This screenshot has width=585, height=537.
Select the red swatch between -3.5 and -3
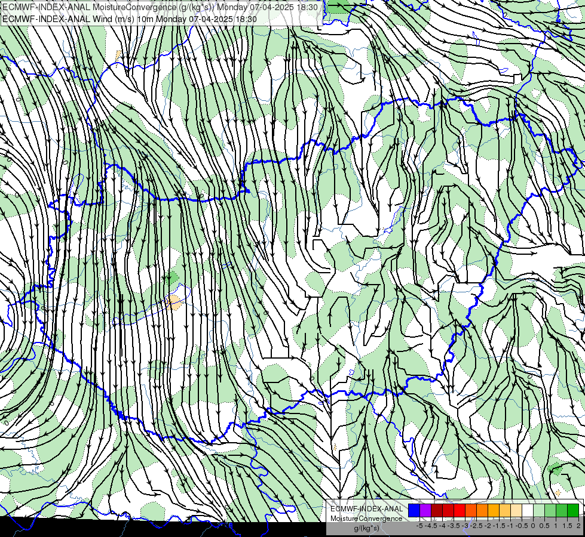click(x=448, y=511)
